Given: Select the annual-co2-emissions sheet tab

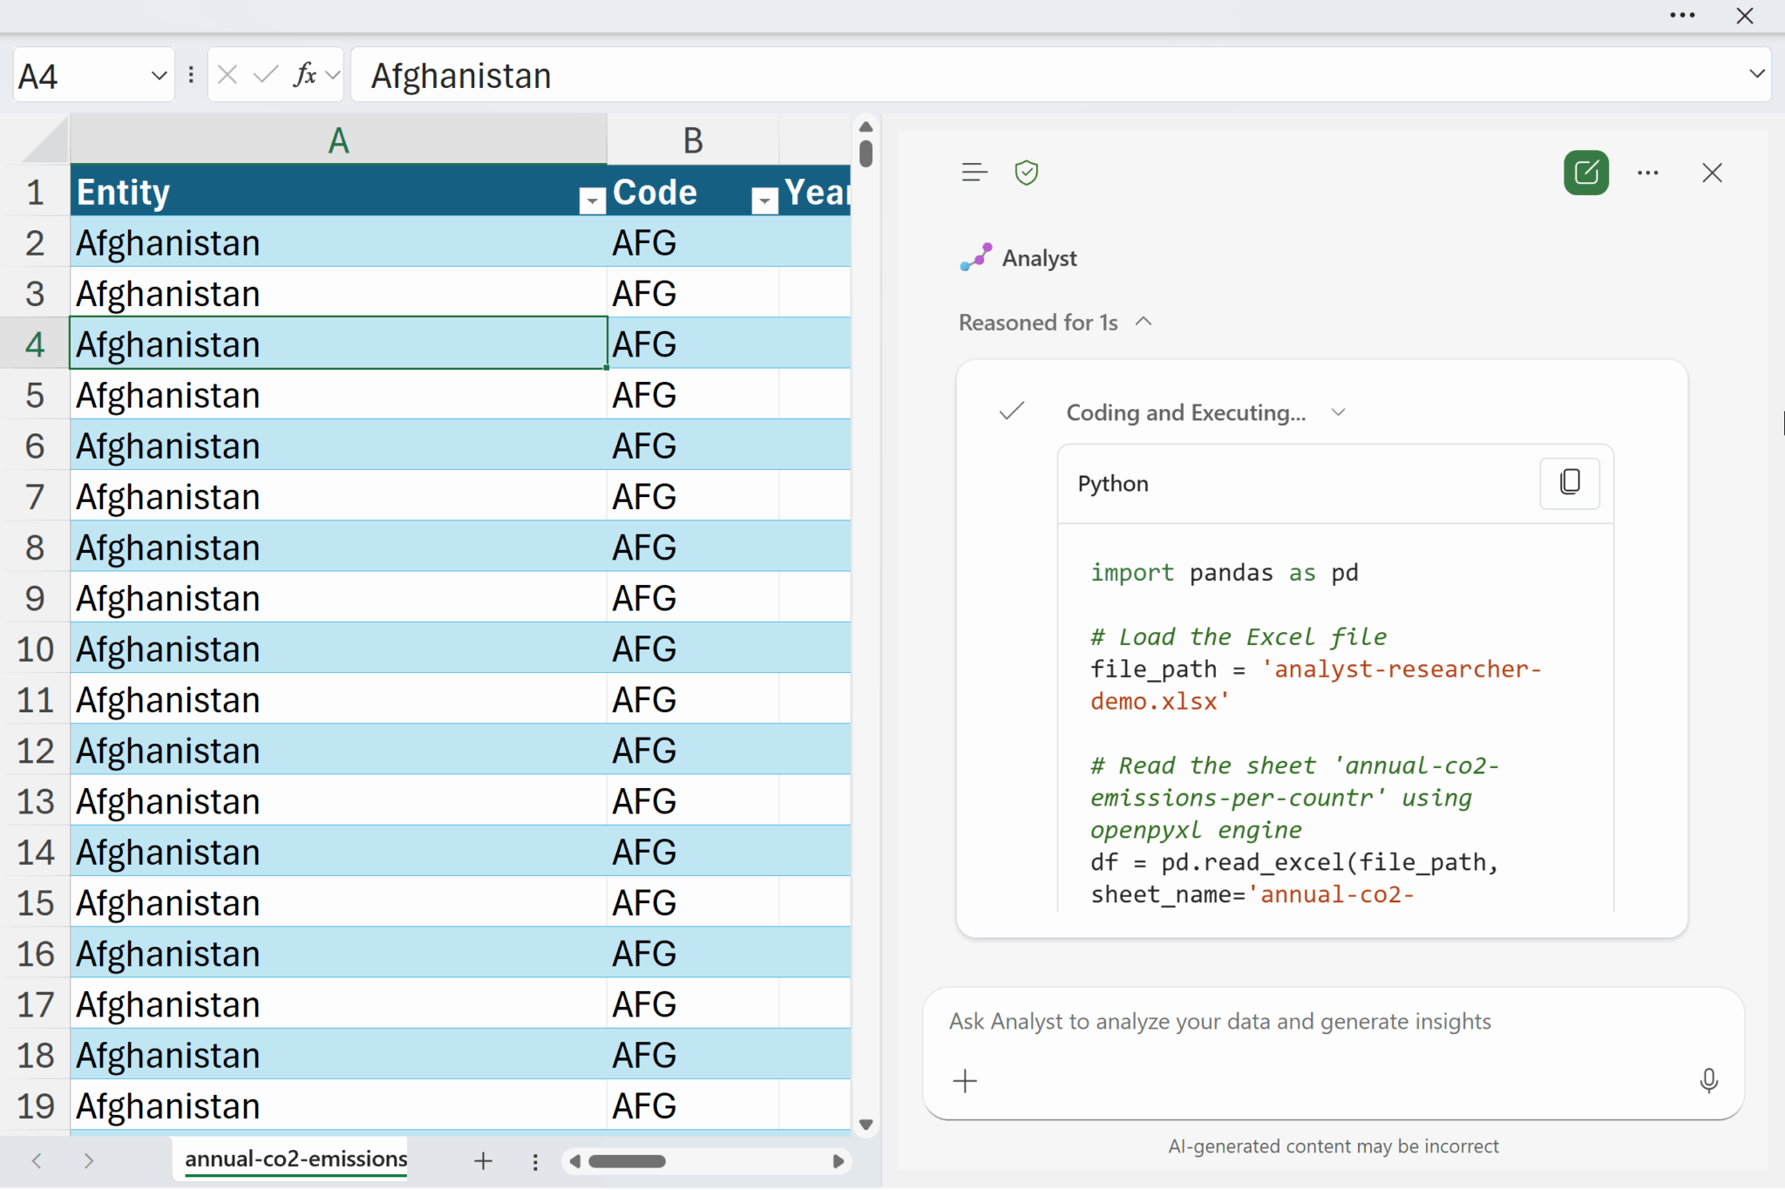Looking at the screenshot, I should (295, 1159).
